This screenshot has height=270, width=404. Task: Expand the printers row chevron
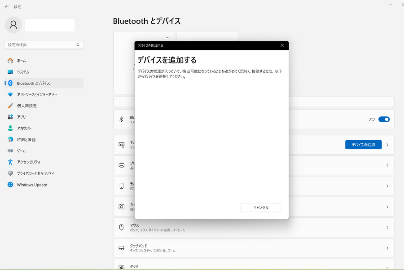click(387, 166)
